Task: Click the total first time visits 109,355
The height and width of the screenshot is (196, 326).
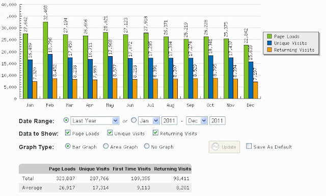Action: 141,179
